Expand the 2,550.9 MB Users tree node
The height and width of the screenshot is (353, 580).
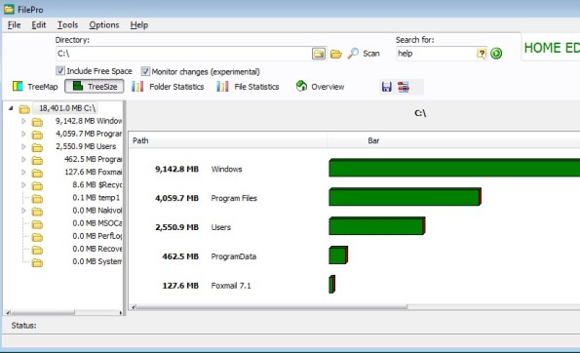tap(23, 146)
